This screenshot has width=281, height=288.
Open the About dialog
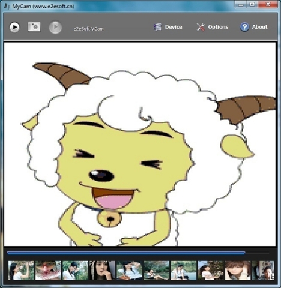[x=253, y=27]
